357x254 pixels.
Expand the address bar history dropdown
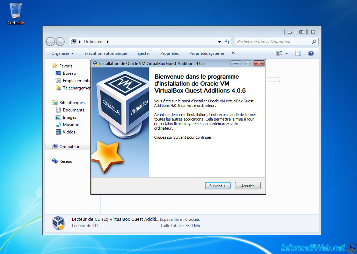(x=219, y=42)
